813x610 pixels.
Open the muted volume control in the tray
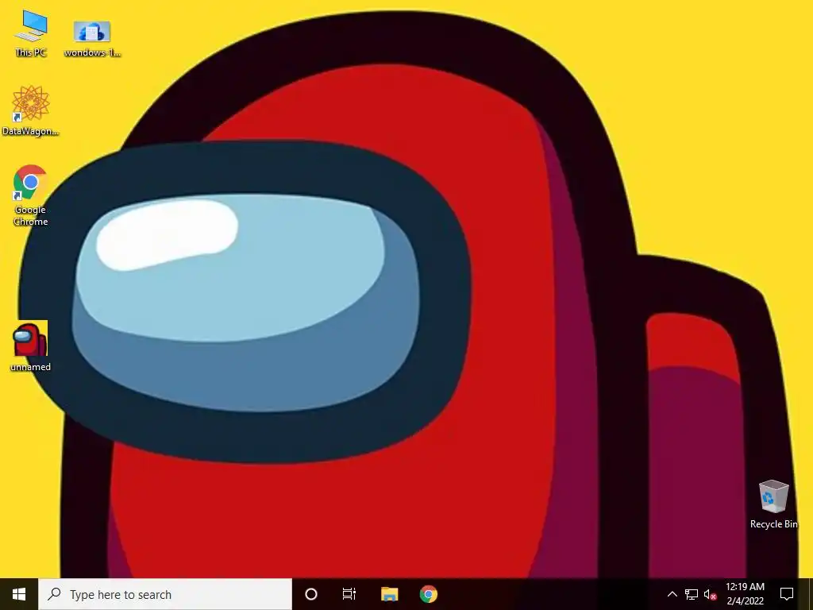pyautogui.click(x=710, y=594)
